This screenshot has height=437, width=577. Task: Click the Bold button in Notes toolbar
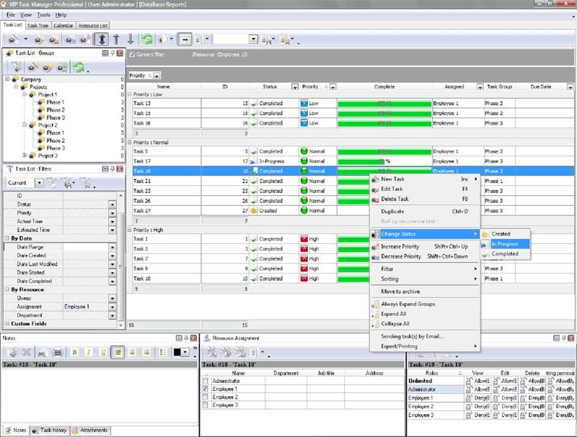74,352
